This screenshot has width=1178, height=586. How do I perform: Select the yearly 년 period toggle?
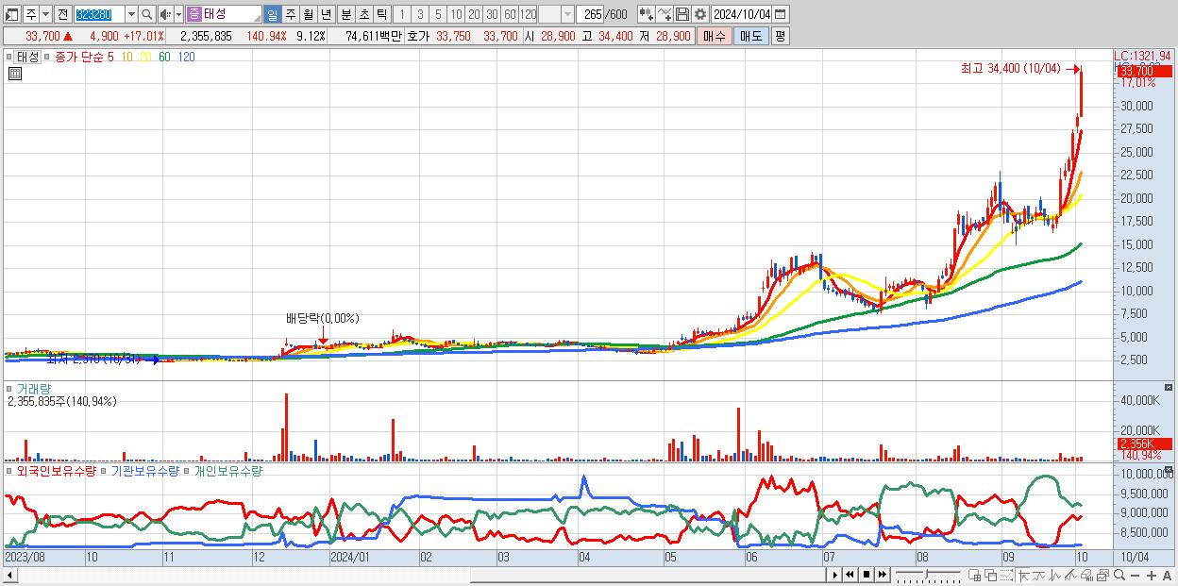coord(326,14)
